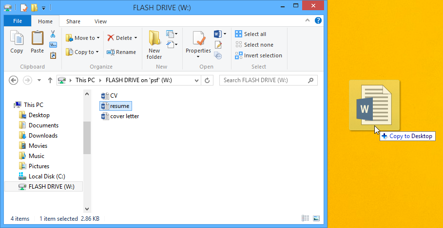The image size is (443, 228).
Task: Click the Cut scissors icon
Action: [53, 35]
